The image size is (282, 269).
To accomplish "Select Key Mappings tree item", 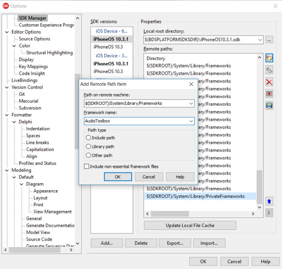I will (x=33, y=66).
